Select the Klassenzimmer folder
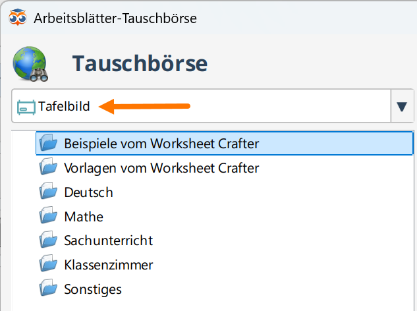 point(109,265)
